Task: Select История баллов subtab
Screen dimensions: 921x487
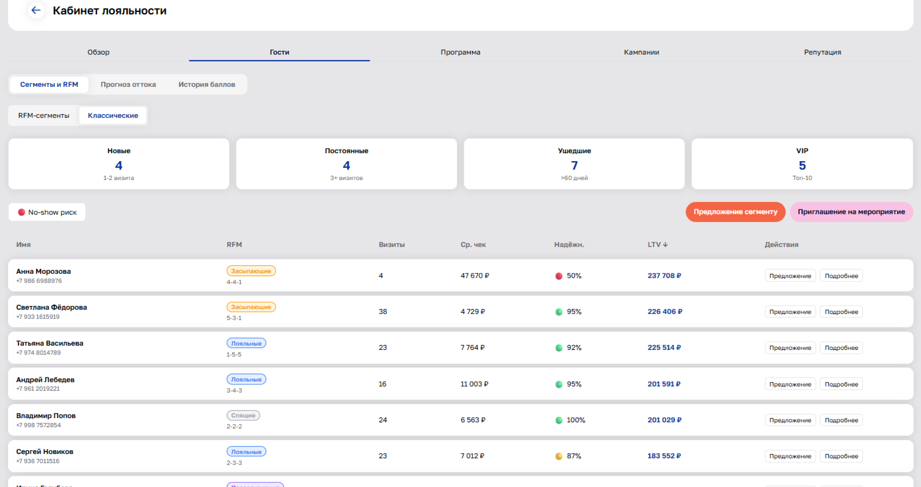Action: (207, 84)
